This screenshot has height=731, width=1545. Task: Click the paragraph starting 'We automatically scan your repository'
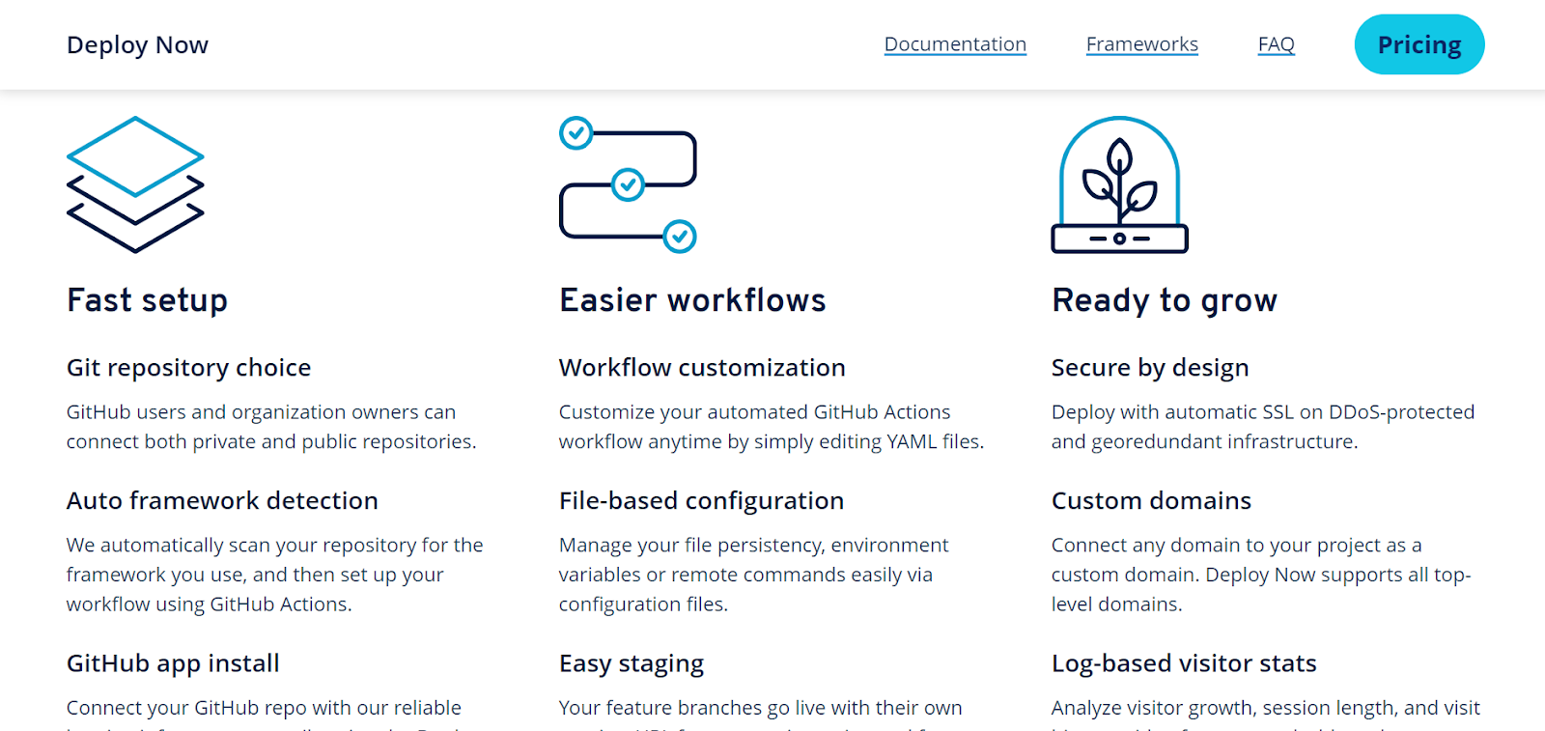(x=275, y=575)
